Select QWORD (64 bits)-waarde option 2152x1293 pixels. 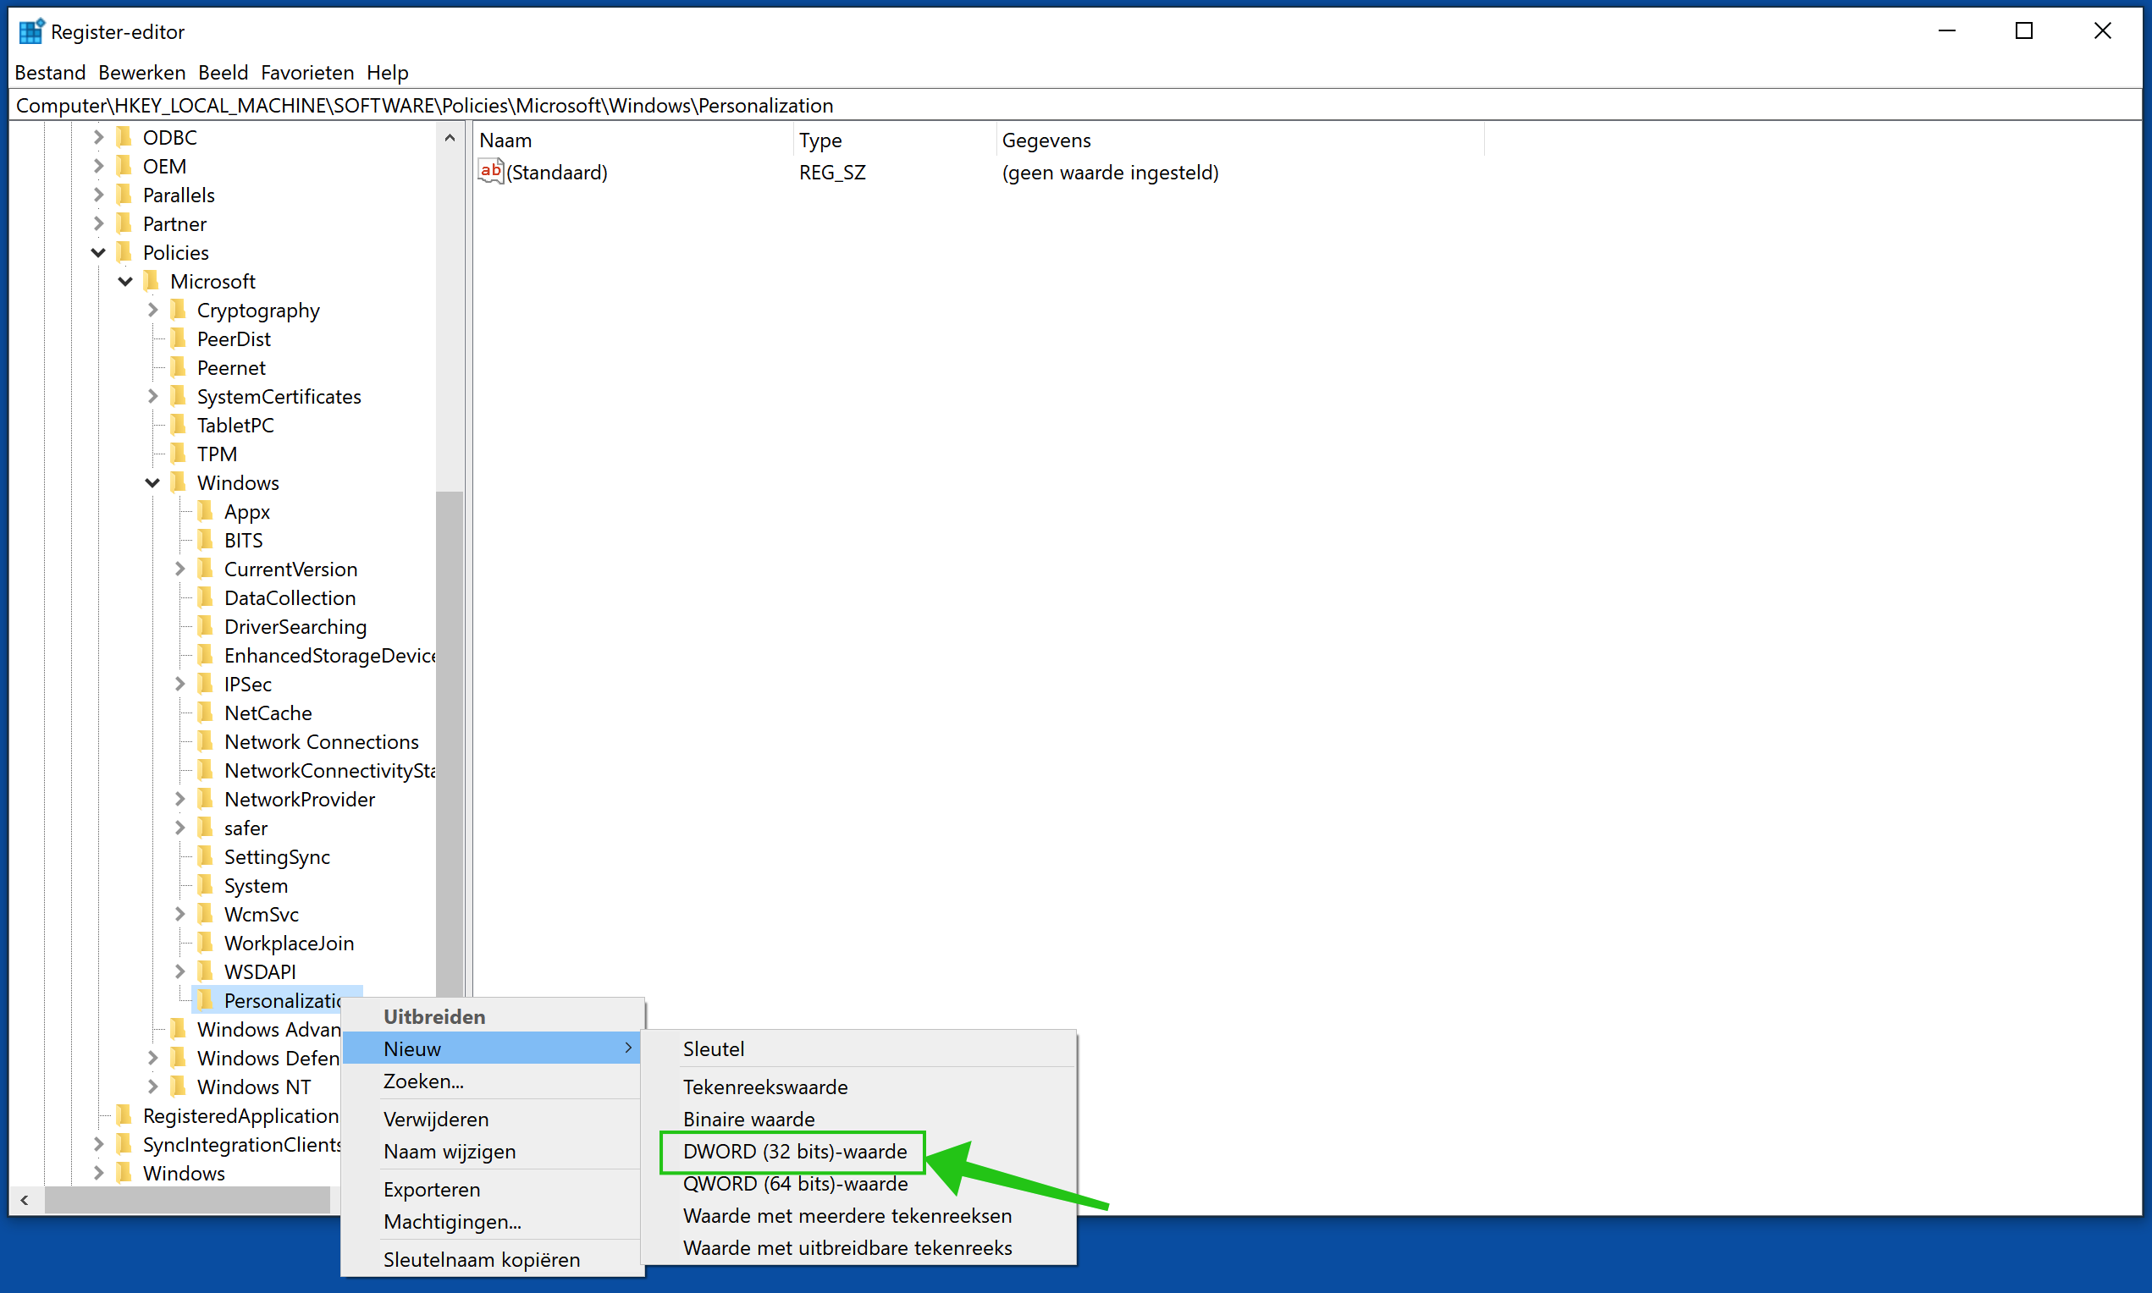click(792, 1182)
